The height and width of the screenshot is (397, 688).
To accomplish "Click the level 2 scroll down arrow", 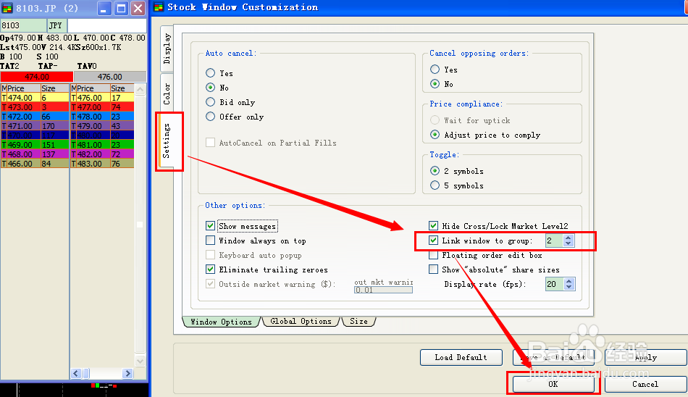I will [x=140, y=362].
